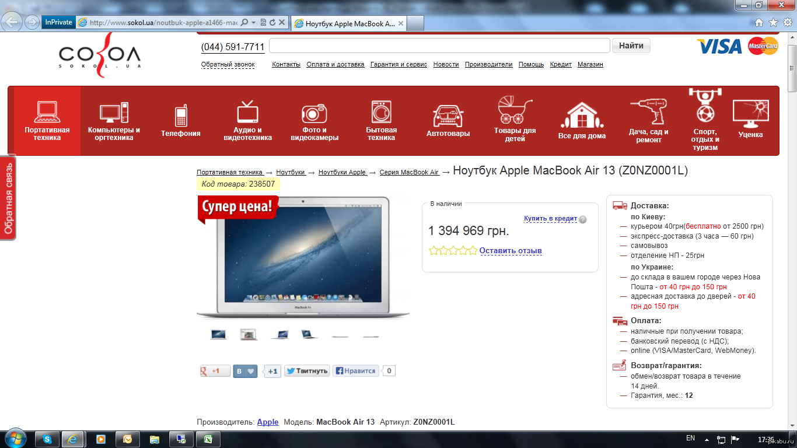This screenshot has height=448, width=797.
Task: Open Windows Start menu orb
Action: [16, 438]
